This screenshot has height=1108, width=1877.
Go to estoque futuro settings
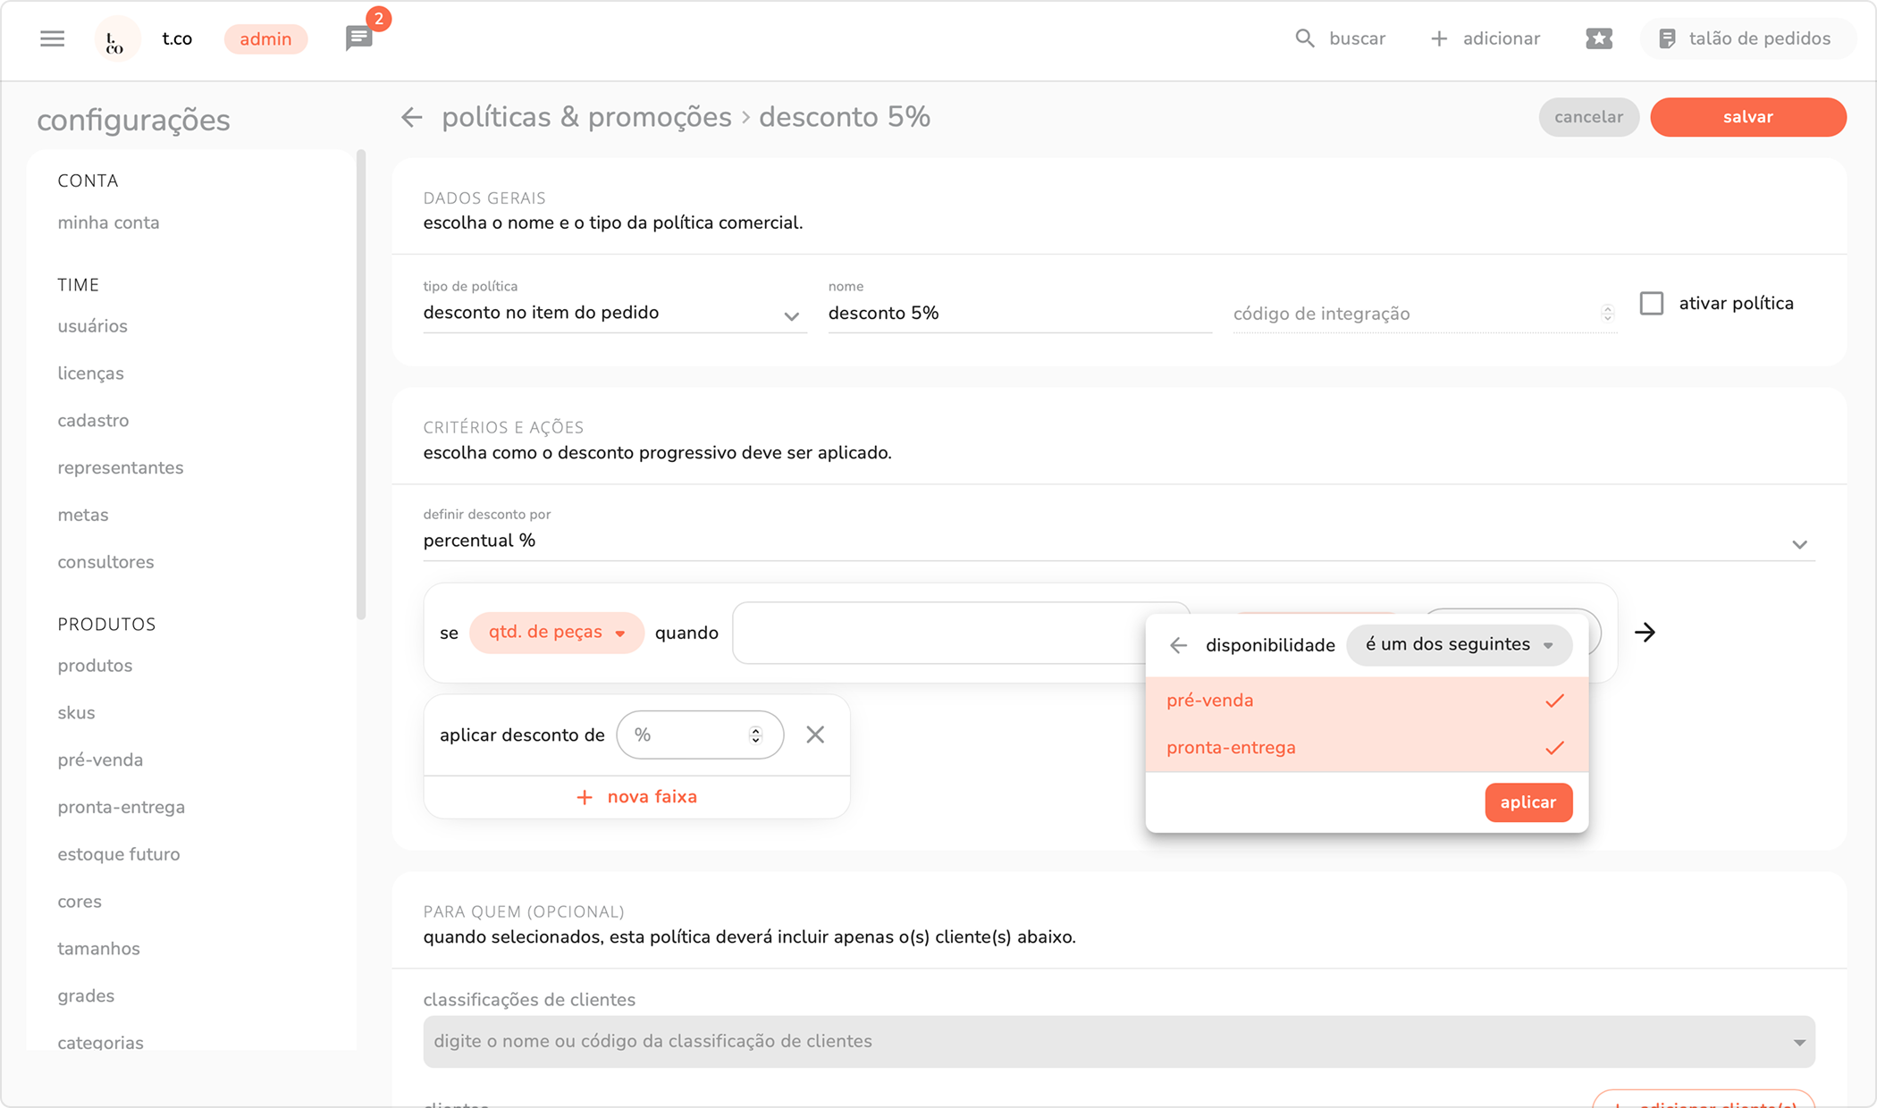pos(119,854)
